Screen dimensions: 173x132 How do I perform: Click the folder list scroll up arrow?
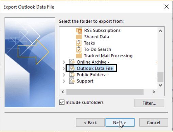tap(160, 31)
